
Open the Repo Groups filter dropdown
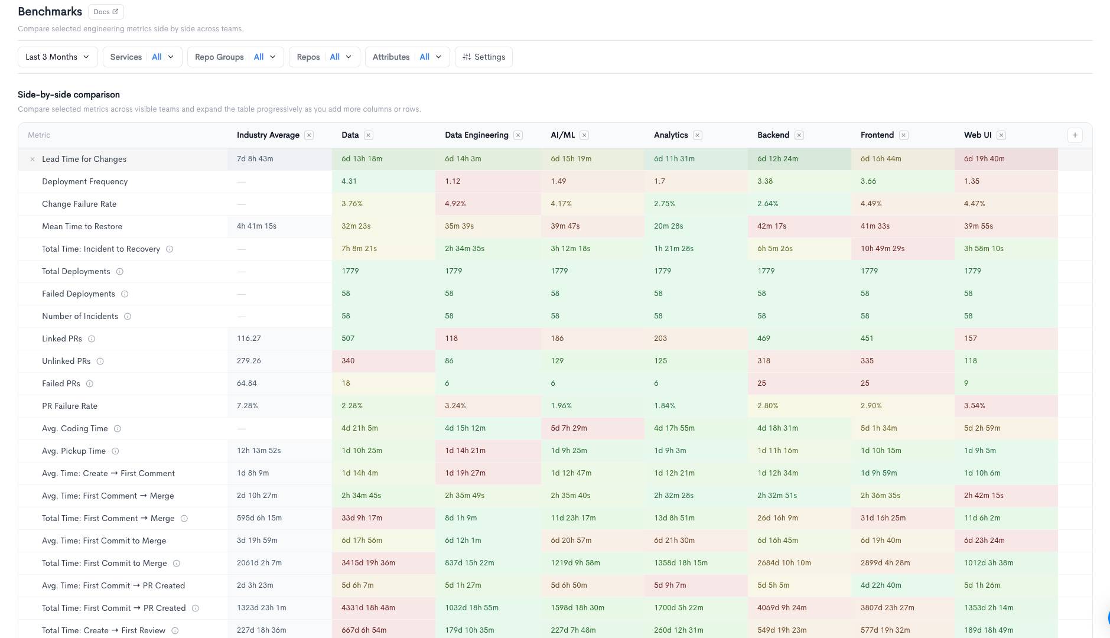pyautogui.click(x=236, y=57)
